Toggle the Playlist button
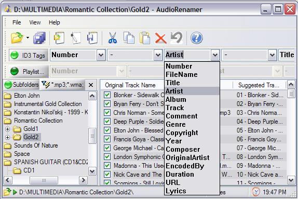298x199 pixels. (x=29, y=71)
